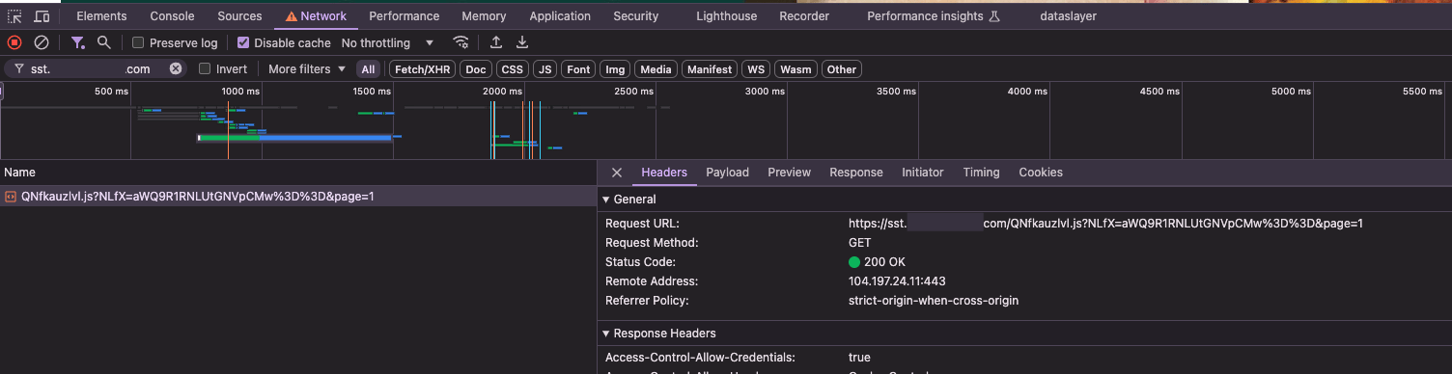1452x374 pixels.
Task: Switch to the Console panel tab
Action: (x=172, y=16)
